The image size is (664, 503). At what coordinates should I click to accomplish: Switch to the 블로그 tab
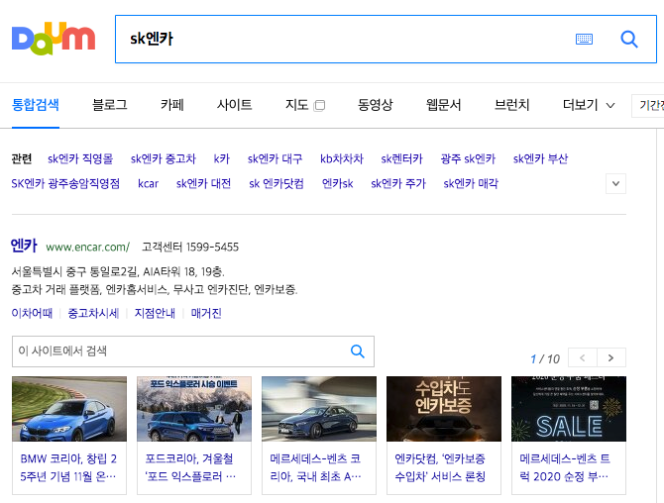(x=110, y=105)
